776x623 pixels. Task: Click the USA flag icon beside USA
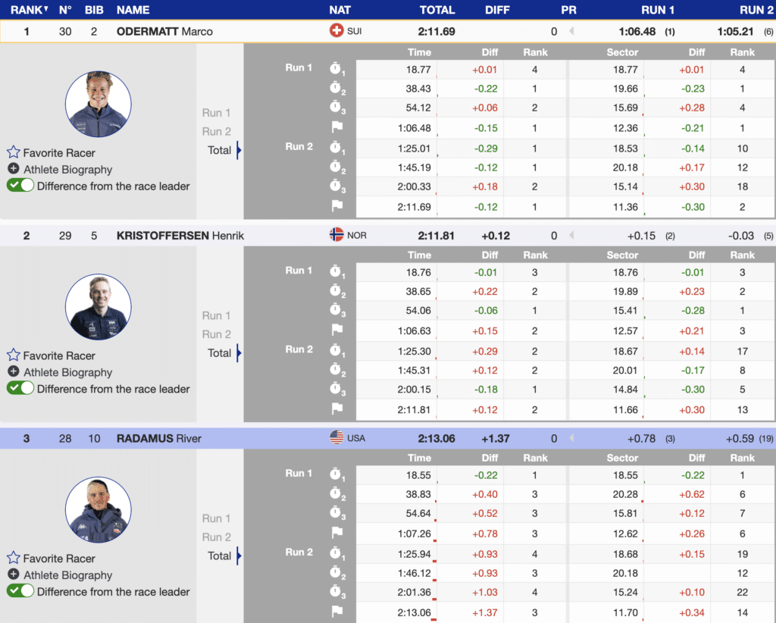(x=336, y=438)
